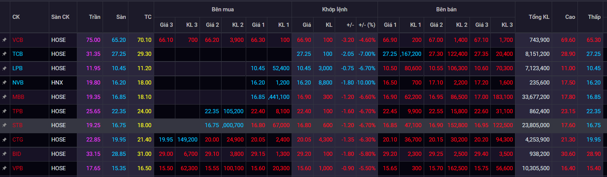Click pin icon beside BID ticker
This screenshot has width=607, height=177.
coord(5,154)
